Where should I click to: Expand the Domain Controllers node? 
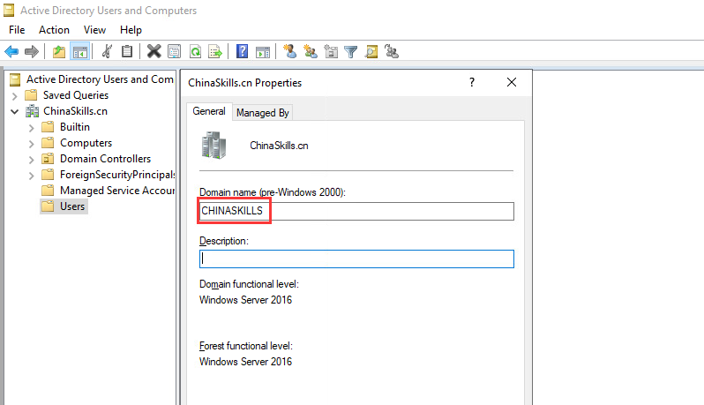[x=31, y=160]
